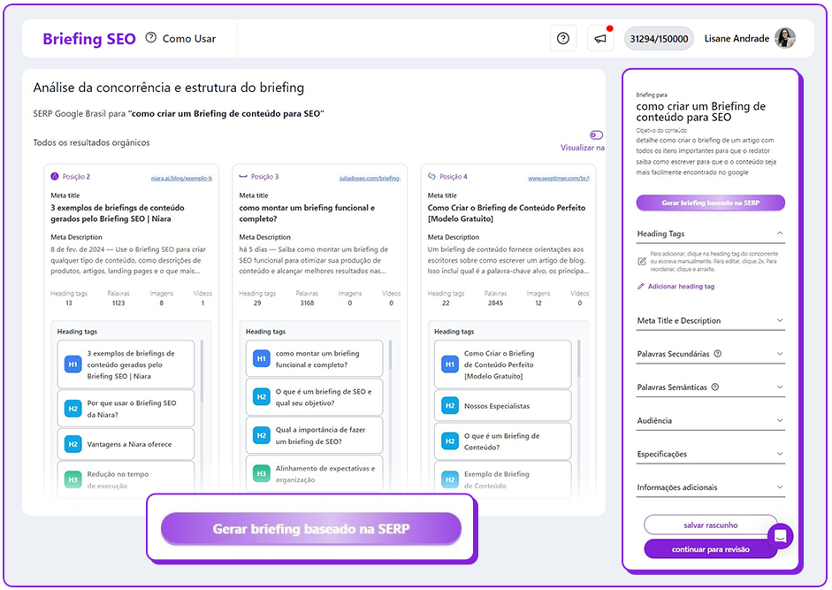This screenshot has height=590, width=832.
Task: Open the Lisane Andrade account name
Action: (x=737, y=38)
